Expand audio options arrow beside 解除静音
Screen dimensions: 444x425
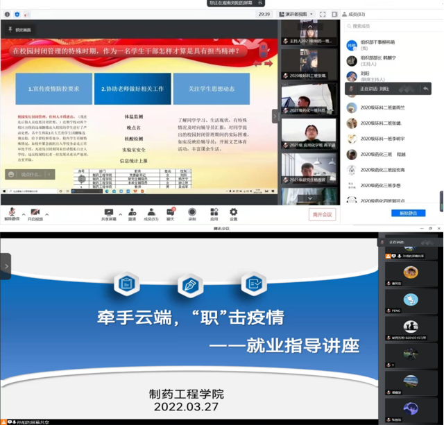coord(23,213)
